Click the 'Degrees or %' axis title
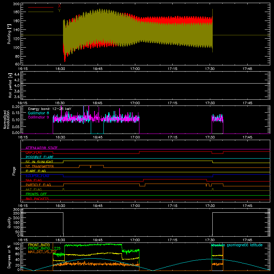This screenshot has height=274, width=274. 9,257
